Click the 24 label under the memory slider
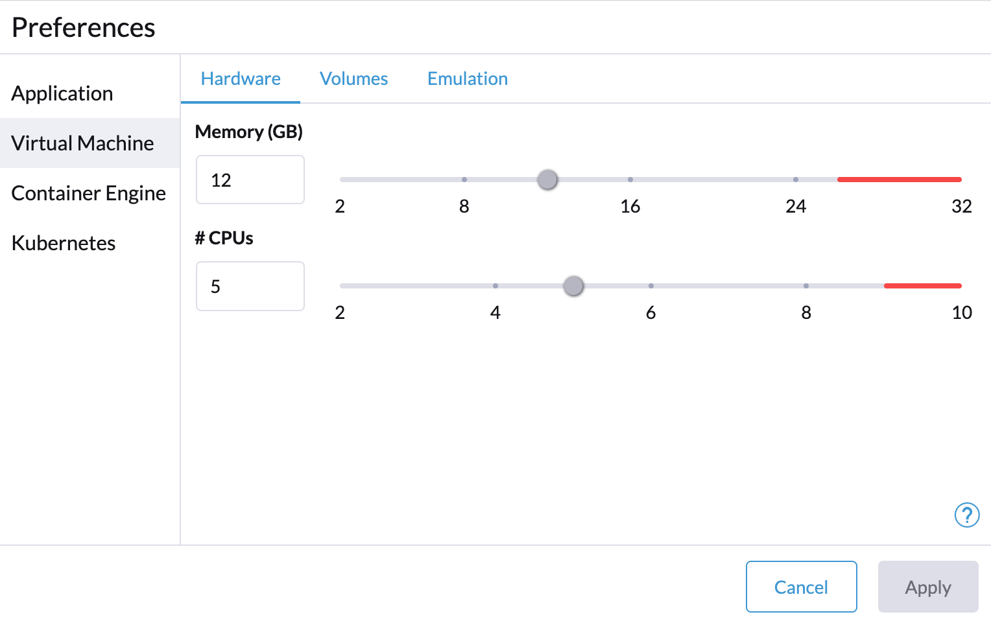This screenshot has height=621, width=991. pyautogui.click(x=796, y=206)
